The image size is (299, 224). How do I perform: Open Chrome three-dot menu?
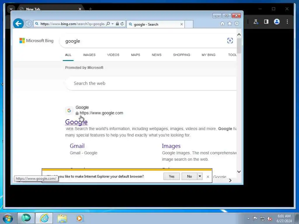click(287, 22)
